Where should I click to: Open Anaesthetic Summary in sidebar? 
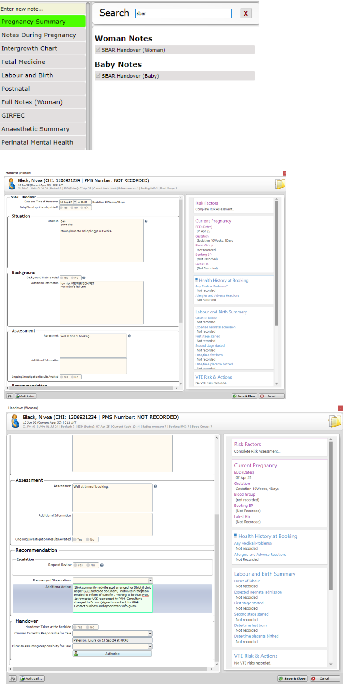[x=43, y=129]
